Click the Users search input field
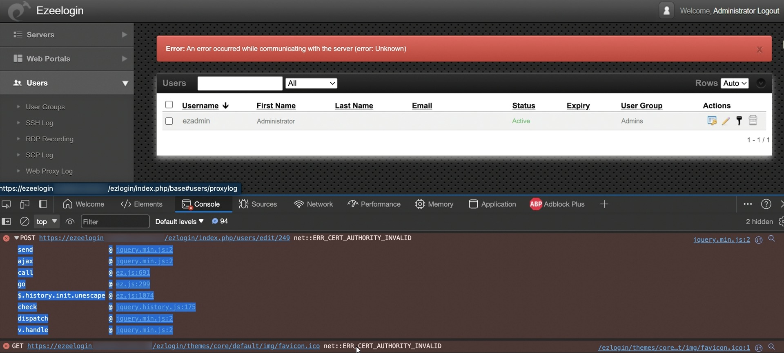This screenshot has width=784, height=353. point(240,83)
